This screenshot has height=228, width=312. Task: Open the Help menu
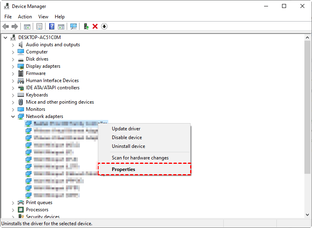click(x=60, y=17)
